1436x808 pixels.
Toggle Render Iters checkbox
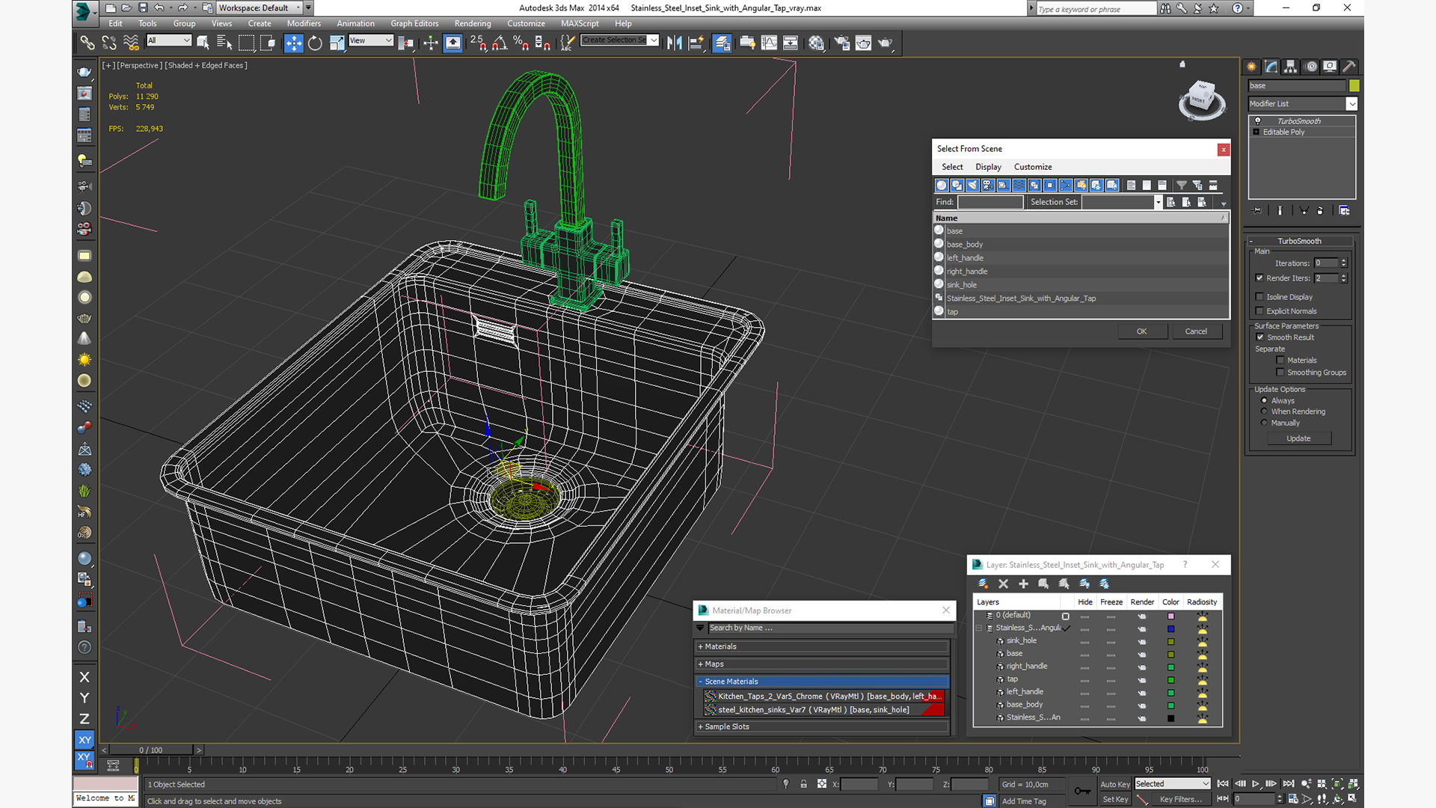[1259, 278]
